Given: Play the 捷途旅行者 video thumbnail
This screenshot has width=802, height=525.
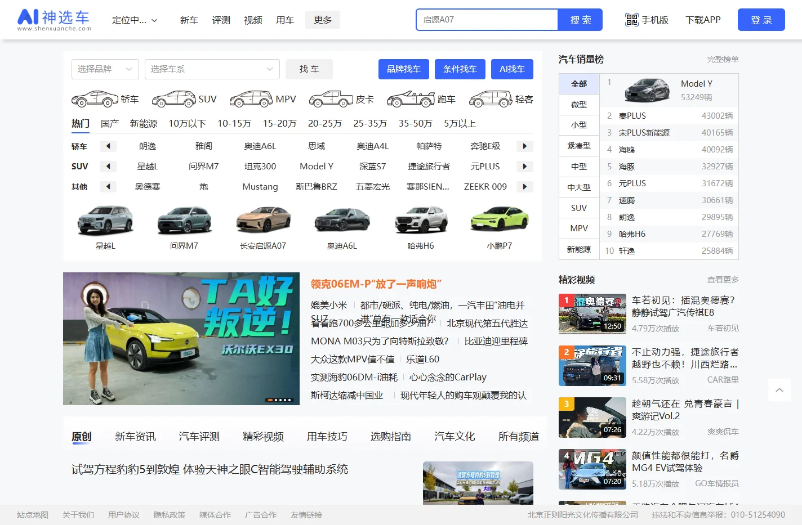Looking at the screenshot, I should pyautogui.click(x=592, y=366).
